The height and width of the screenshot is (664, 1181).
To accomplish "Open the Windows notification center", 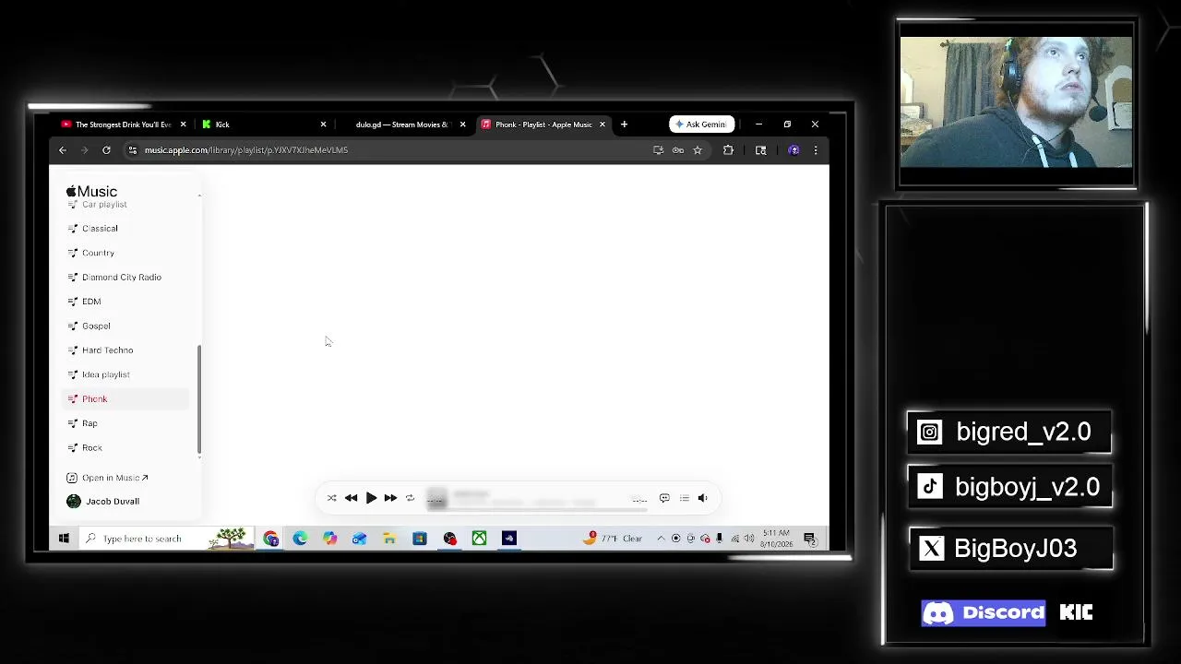I will pos(809,539).
